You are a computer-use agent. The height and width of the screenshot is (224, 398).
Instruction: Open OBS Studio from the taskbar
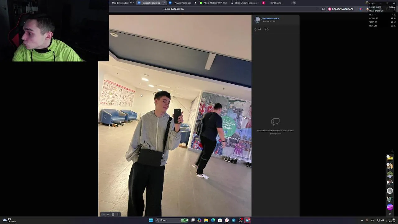coord(241,220)
